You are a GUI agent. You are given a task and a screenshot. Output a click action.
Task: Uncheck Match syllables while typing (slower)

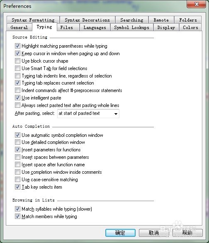(17, 209)
